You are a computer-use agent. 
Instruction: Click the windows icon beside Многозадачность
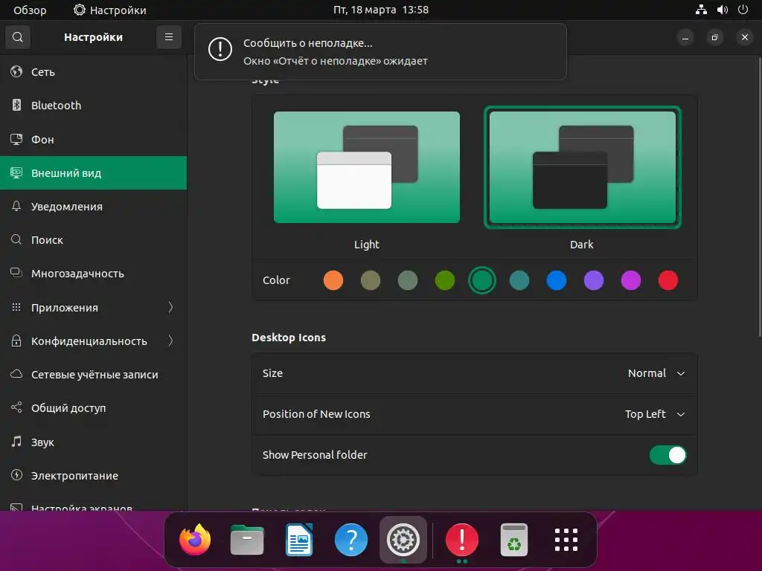pyautogui.click(x=16, y=273)
